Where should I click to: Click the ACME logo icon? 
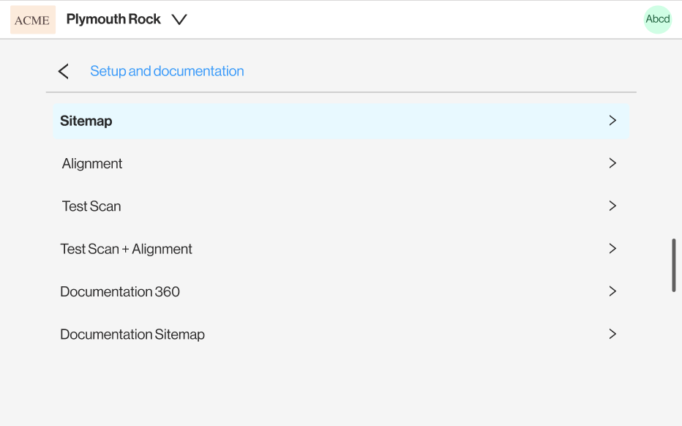click(33, 20)
